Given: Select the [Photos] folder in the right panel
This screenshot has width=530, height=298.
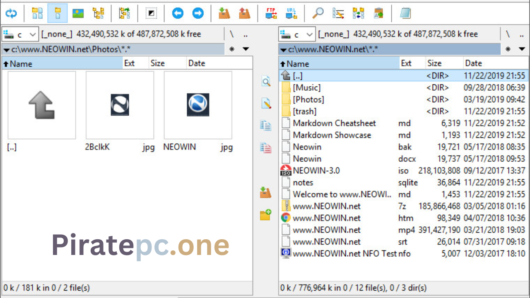Looking at the screenshot, I should 404,99.
